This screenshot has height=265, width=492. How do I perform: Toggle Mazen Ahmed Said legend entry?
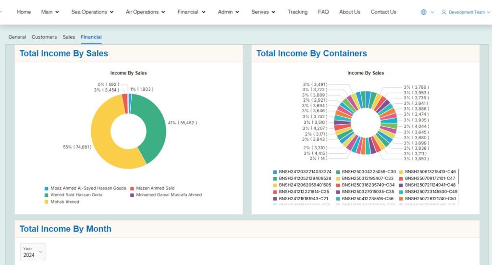click(155, 188)
